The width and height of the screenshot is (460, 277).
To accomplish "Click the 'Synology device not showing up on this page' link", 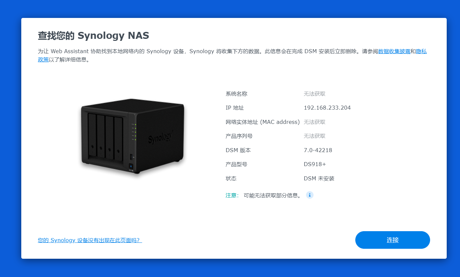I will 90,240.
